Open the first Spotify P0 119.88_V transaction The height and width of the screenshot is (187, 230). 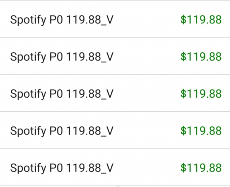pos(62,19)
